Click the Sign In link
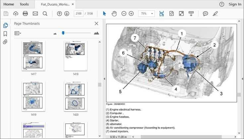Viewport: 244px width, 139px height. click(235, 4)
